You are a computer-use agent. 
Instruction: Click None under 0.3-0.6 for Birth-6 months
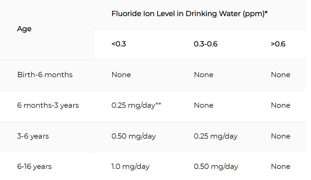pyautogui.click(x=204, y=75)
